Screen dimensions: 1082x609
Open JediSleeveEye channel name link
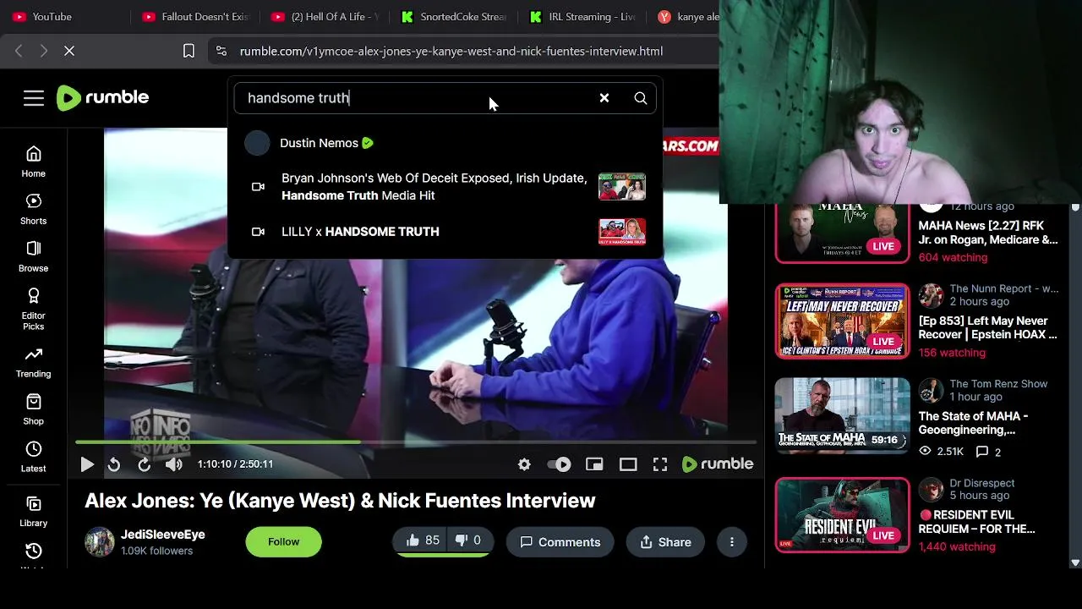pyautogui.click(x=163, y=535)
